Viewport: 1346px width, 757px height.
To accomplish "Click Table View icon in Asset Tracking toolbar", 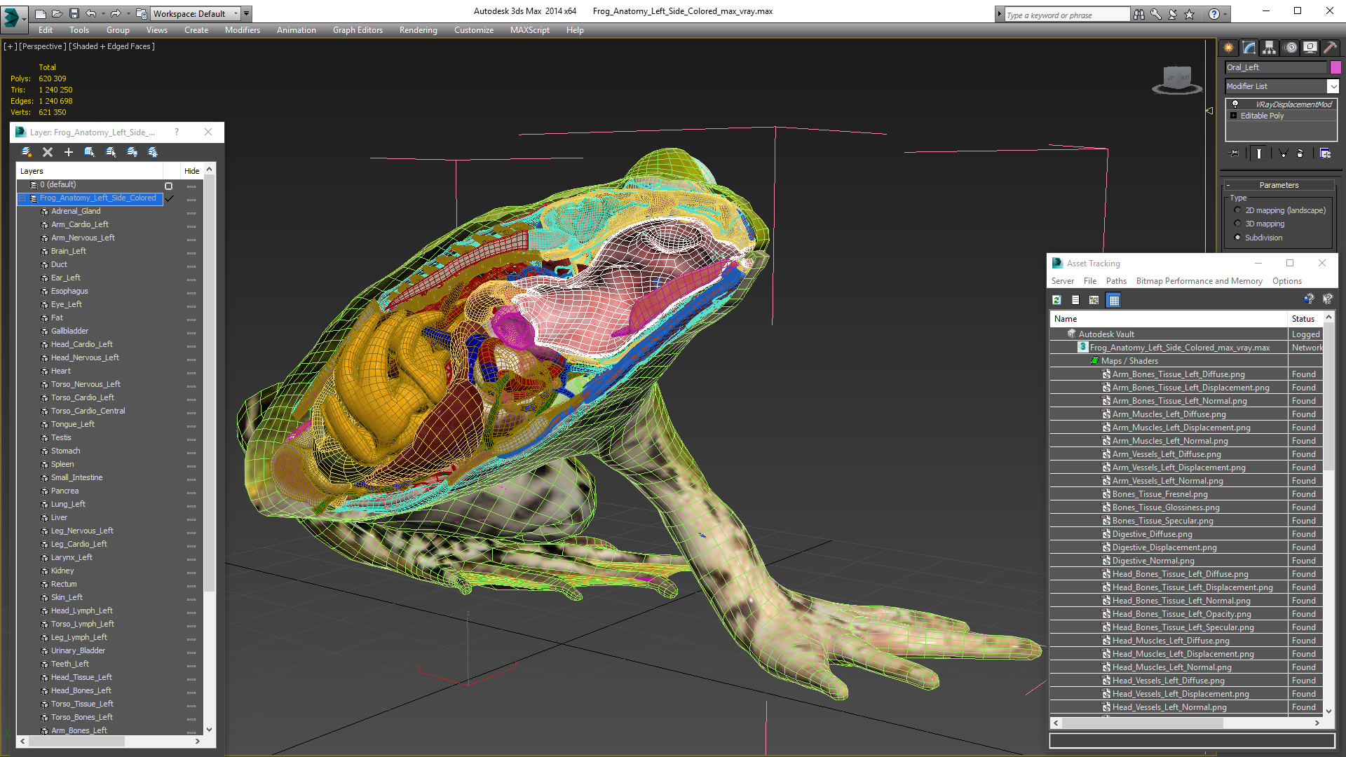I will (x=1113, y=300).
